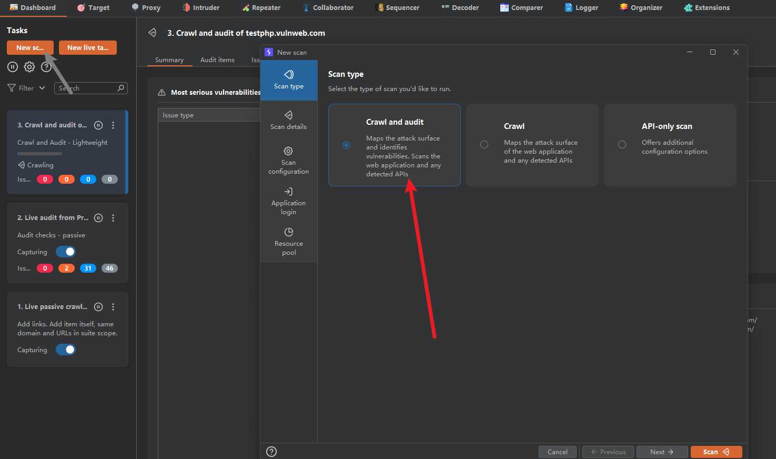Click the search magnifier icon
The width and height of the screenshot is (776, 459).
pyautogui.click(x=121, y=88)
